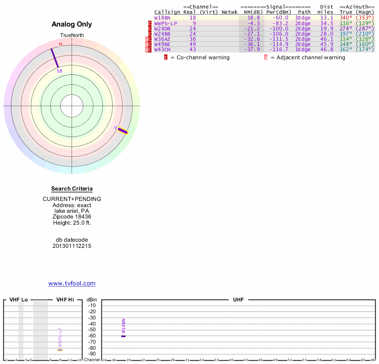Screen dimensions: 379x364
Task: Click the www.tvfool.com link
Action: click(x=72, y=283)
